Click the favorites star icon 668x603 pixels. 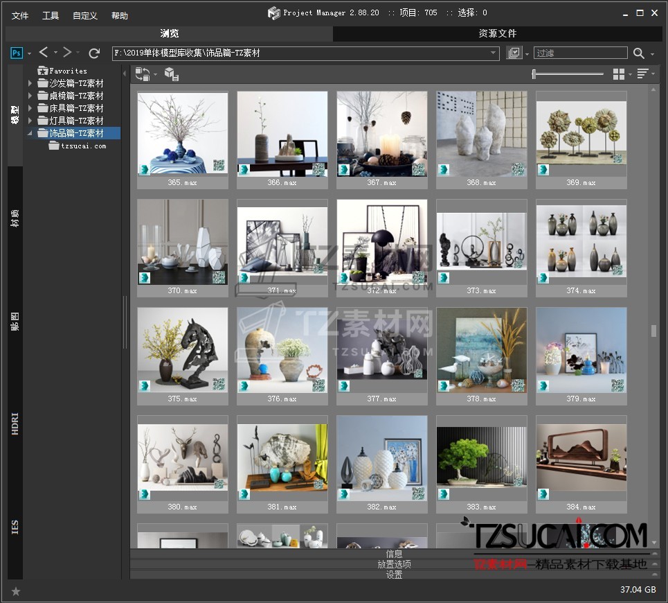click(x=16, y=591)
